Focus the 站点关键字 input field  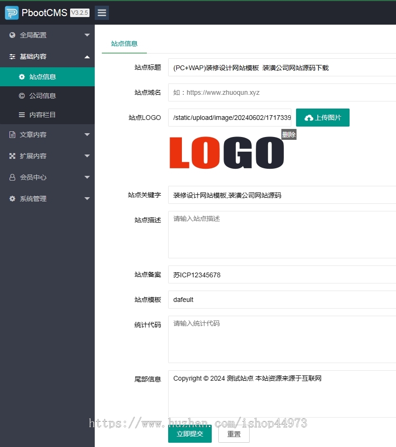[x=282, y=195]
